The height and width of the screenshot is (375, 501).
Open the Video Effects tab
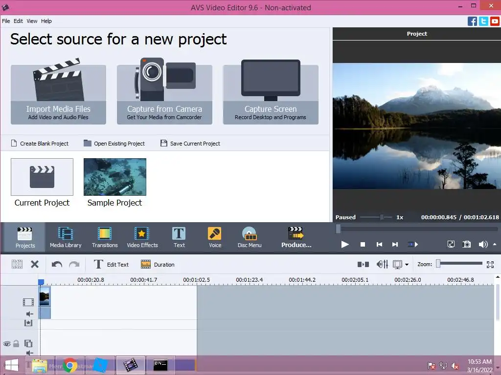tap(142, 238)
